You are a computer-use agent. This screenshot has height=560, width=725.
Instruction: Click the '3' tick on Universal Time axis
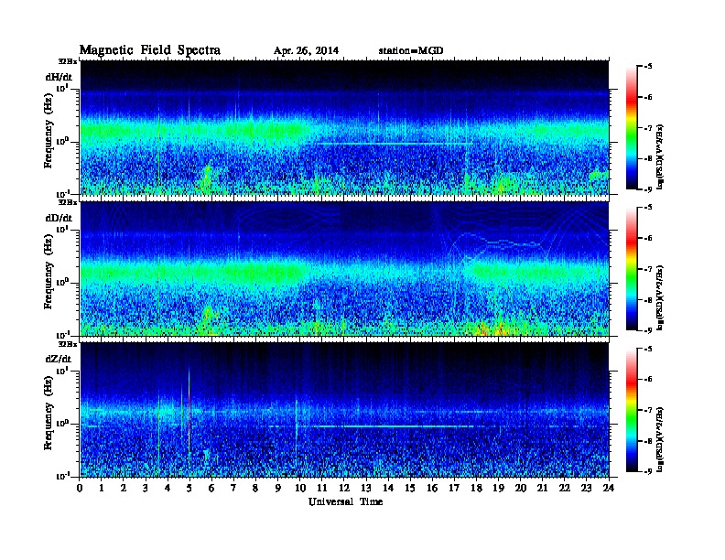(x=146, y=488)
